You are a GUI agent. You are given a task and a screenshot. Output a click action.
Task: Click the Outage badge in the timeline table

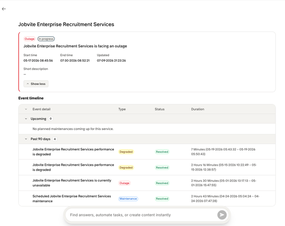(124, 183)
